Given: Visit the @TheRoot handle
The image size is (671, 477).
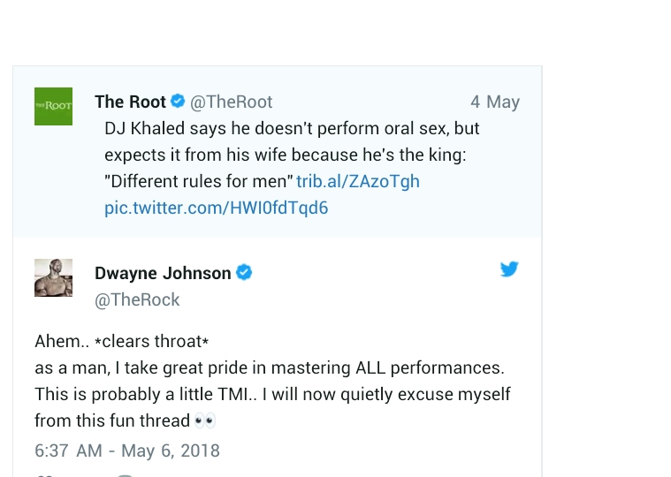Looking at the screenshot, I should (x=232, y=102).
